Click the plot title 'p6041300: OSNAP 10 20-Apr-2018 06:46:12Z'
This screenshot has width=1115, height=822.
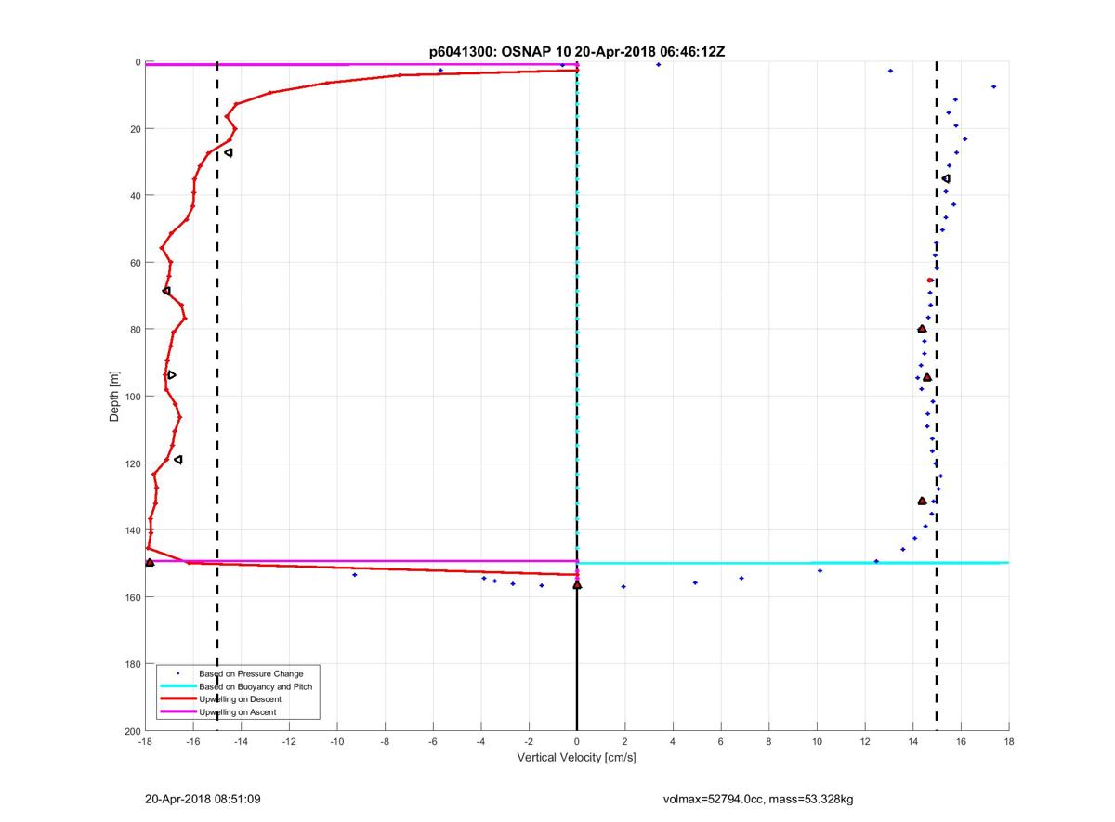[576, 53]
